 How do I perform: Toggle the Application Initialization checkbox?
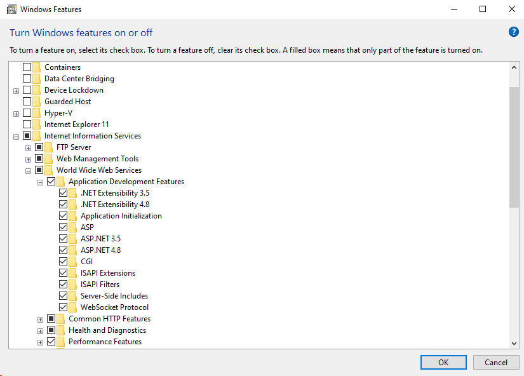[x=63, y=215]
